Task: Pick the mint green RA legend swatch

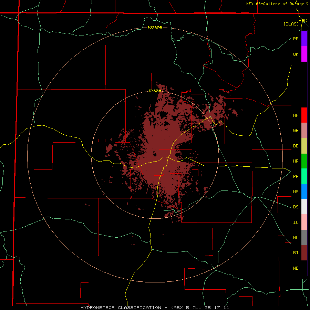Action: pyautogui.click(x=304, y=176)
